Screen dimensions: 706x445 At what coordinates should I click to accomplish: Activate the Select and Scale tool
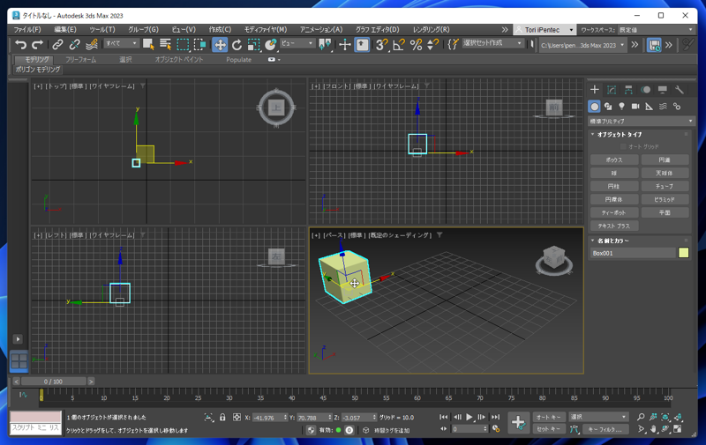[254, 44]
